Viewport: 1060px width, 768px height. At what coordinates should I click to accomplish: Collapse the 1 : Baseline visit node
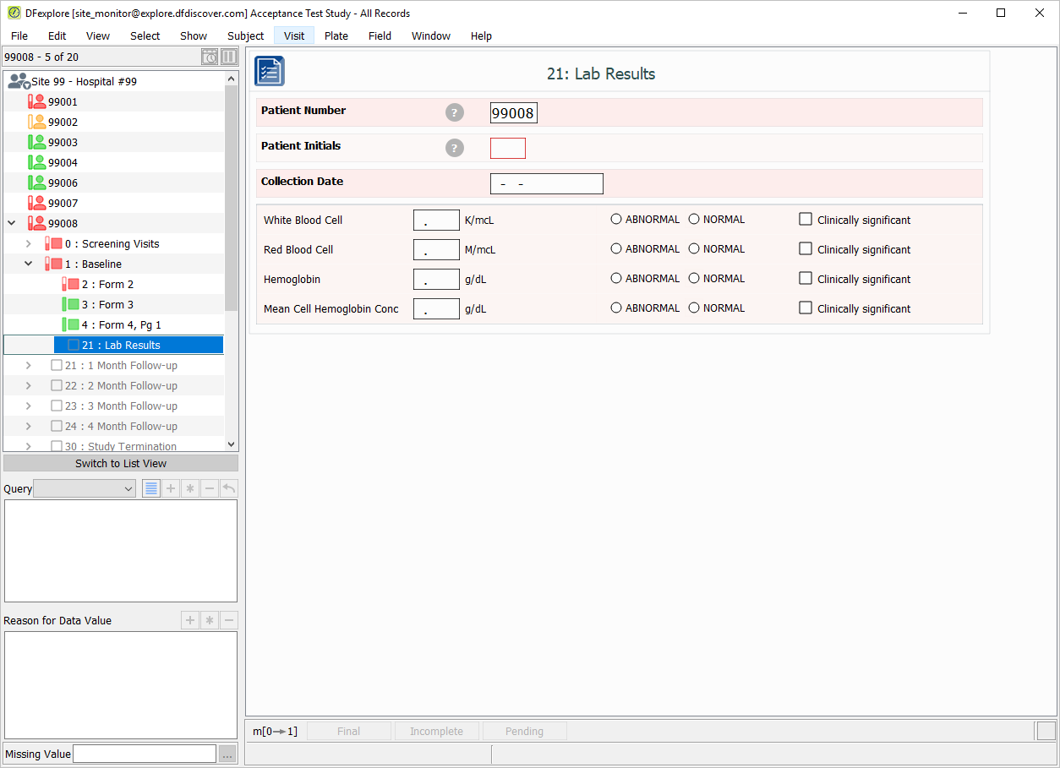coord(28,264)
